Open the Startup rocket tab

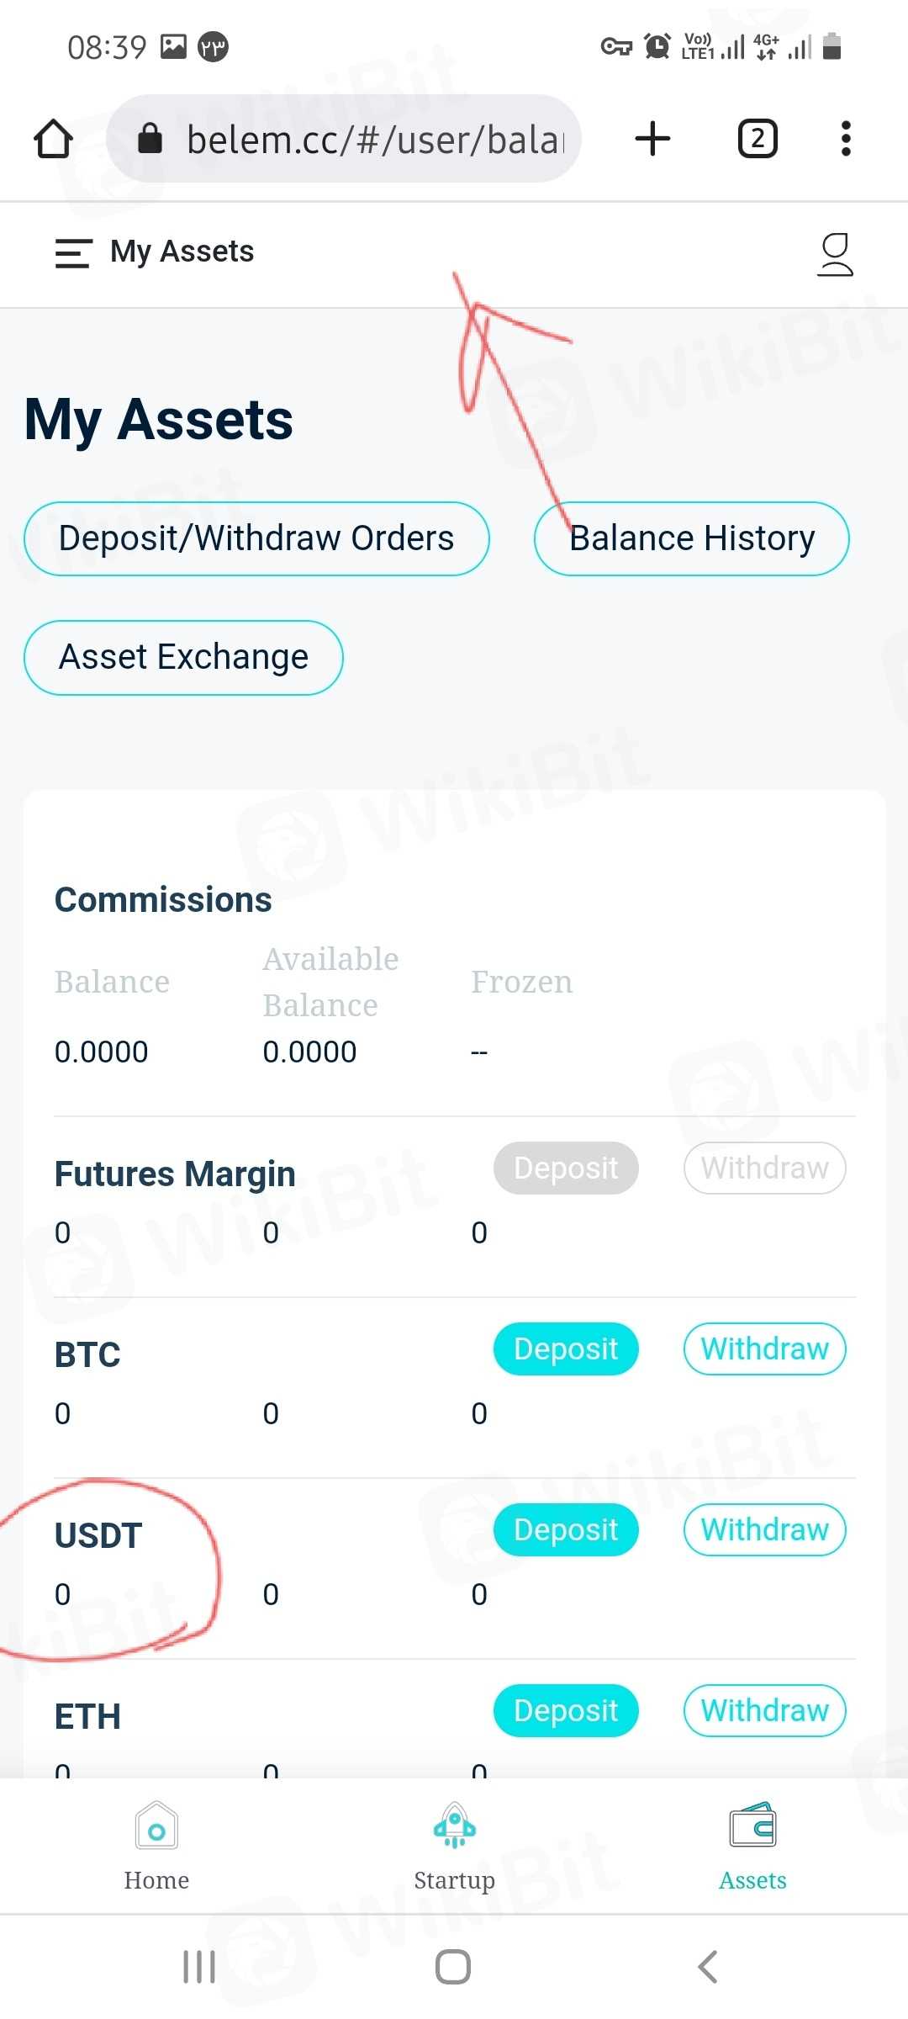[x=454, y=1847]
